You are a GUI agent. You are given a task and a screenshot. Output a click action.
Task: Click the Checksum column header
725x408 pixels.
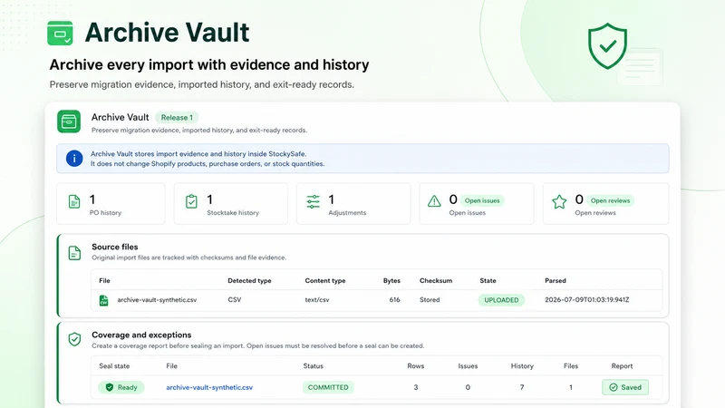point(436,280)
